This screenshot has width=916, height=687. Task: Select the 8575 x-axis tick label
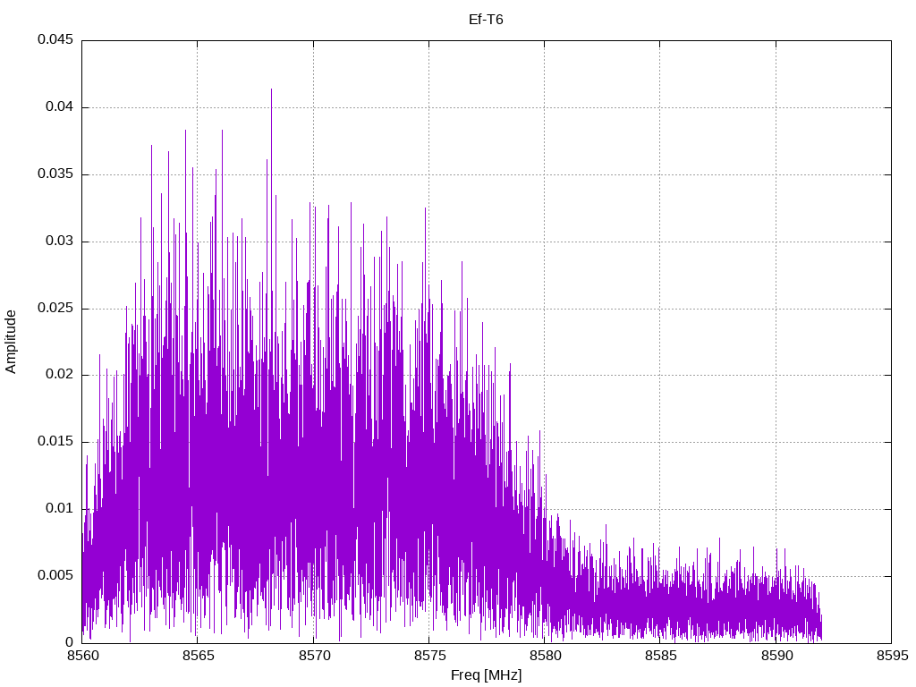tap(429, 656)
